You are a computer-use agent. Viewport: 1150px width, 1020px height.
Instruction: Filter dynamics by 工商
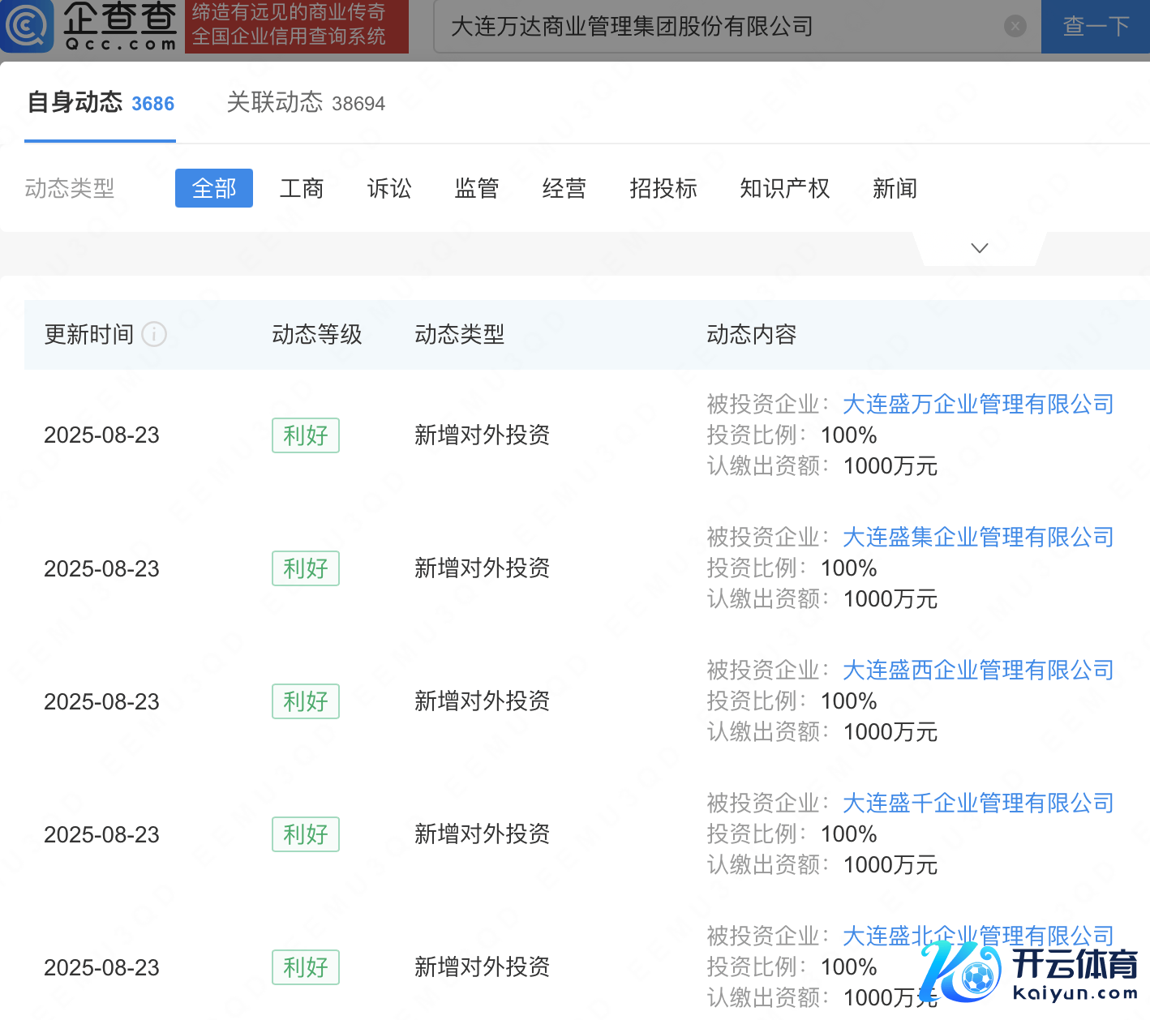click(x=302, y=188)
